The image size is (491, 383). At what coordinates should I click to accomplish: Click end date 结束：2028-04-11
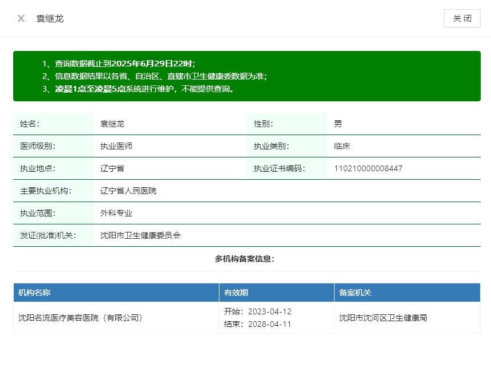coord(258,324)
